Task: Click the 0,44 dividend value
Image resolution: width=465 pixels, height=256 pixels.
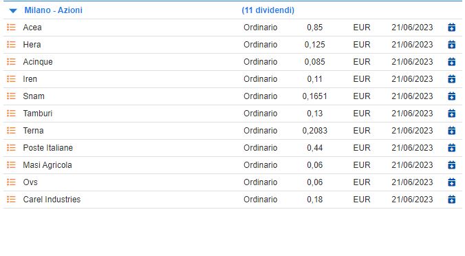Action: (x=314, y=148)
